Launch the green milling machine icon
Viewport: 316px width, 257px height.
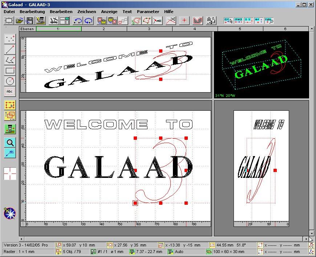(10, 128)
